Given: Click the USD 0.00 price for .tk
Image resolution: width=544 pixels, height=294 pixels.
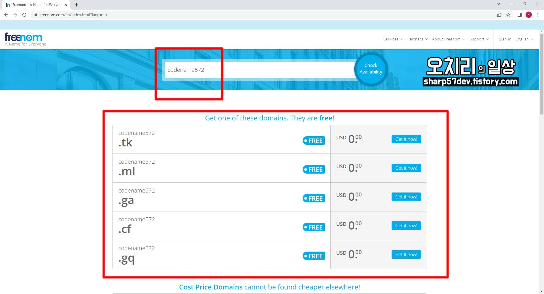Looking at the screenshot, I should tap(349, 139).
